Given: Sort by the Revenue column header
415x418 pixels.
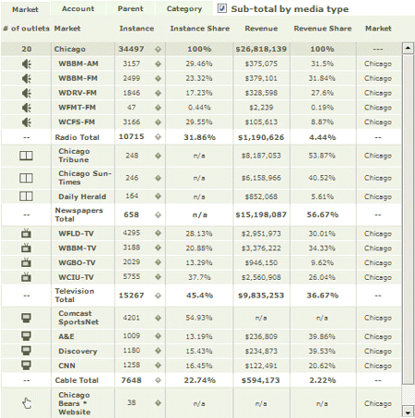Looking at the screenshot, I should (x=261, y=29).
